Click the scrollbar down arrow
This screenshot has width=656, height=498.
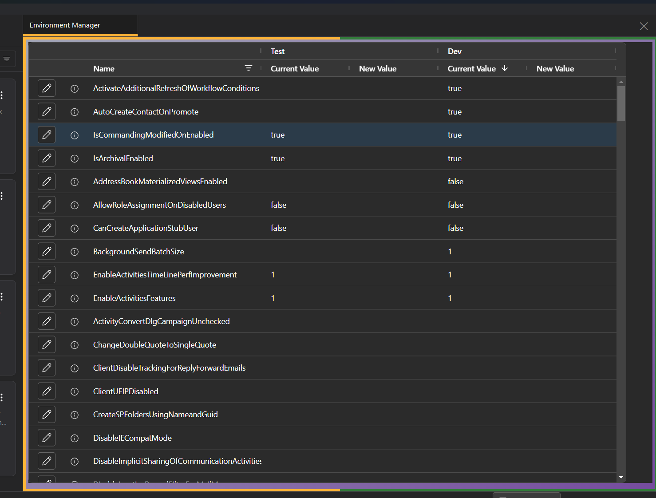tap(621, 478)
